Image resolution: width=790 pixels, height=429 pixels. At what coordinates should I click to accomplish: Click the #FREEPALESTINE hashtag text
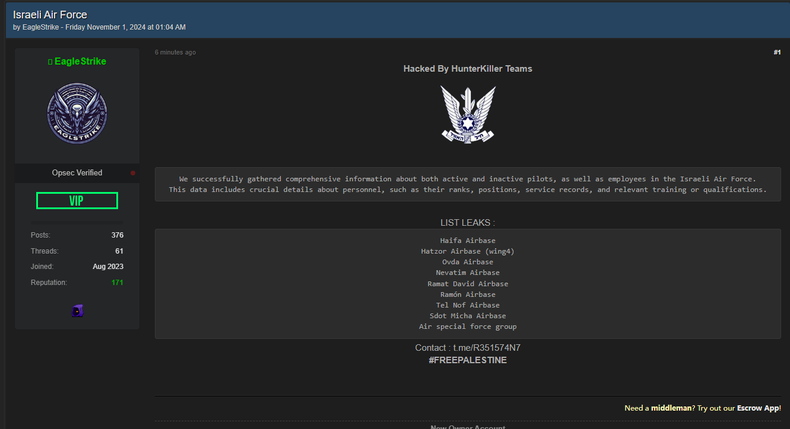pos(468,360)
